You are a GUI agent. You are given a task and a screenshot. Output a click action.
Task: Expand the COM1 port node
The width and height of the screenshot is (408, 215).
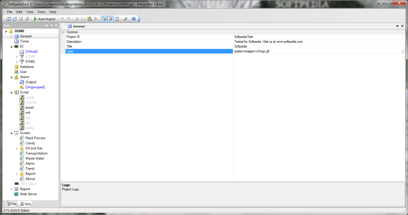point(17,57)
